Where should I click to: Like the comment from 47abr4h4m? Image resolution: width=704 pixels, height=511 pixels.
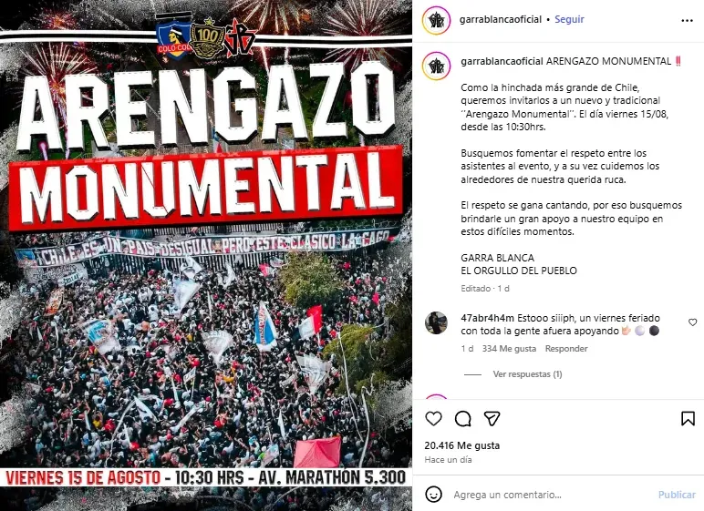tap(693, 322)
